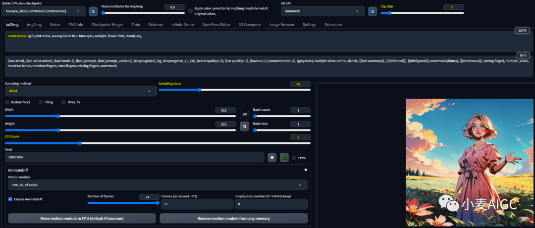535x228 pixels.
Task: Click the positive prompt text box
Action: pos(269,41)
